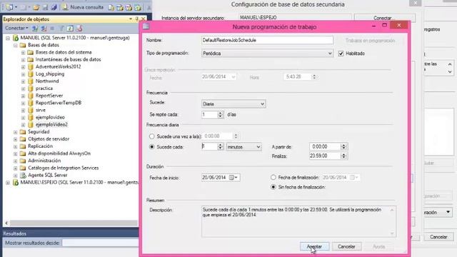Image resolution: width=457 pixels, height=257 pixels.
Task: Click Aceptar in the schedule dialog
Action: 314,246
